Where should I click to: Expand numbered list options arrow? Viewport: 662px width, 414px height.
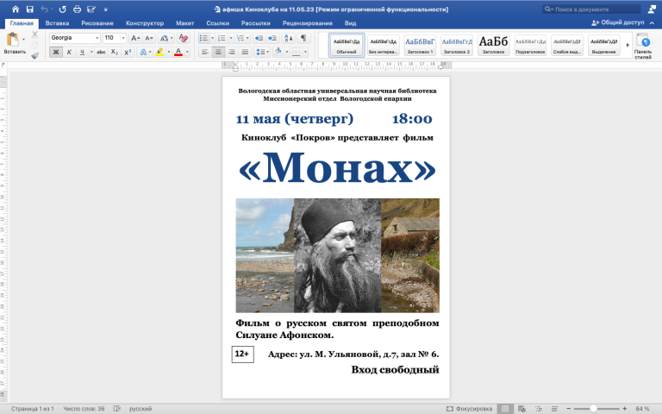(230, 38)
